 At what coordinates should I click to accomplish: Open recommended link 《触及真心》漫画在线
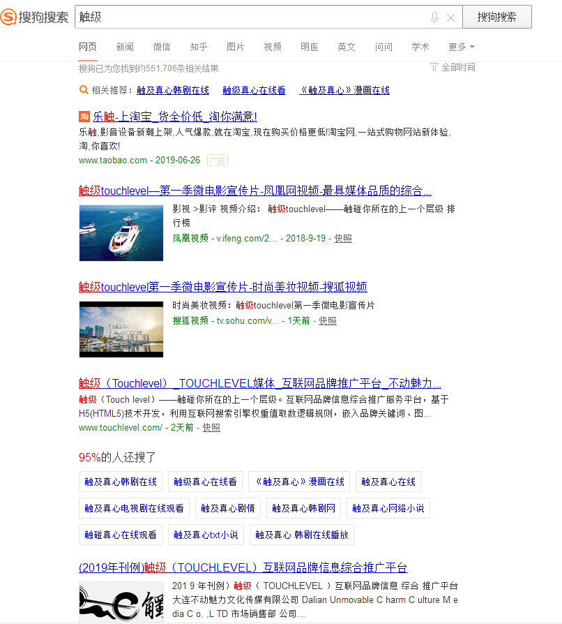[344, 90]
